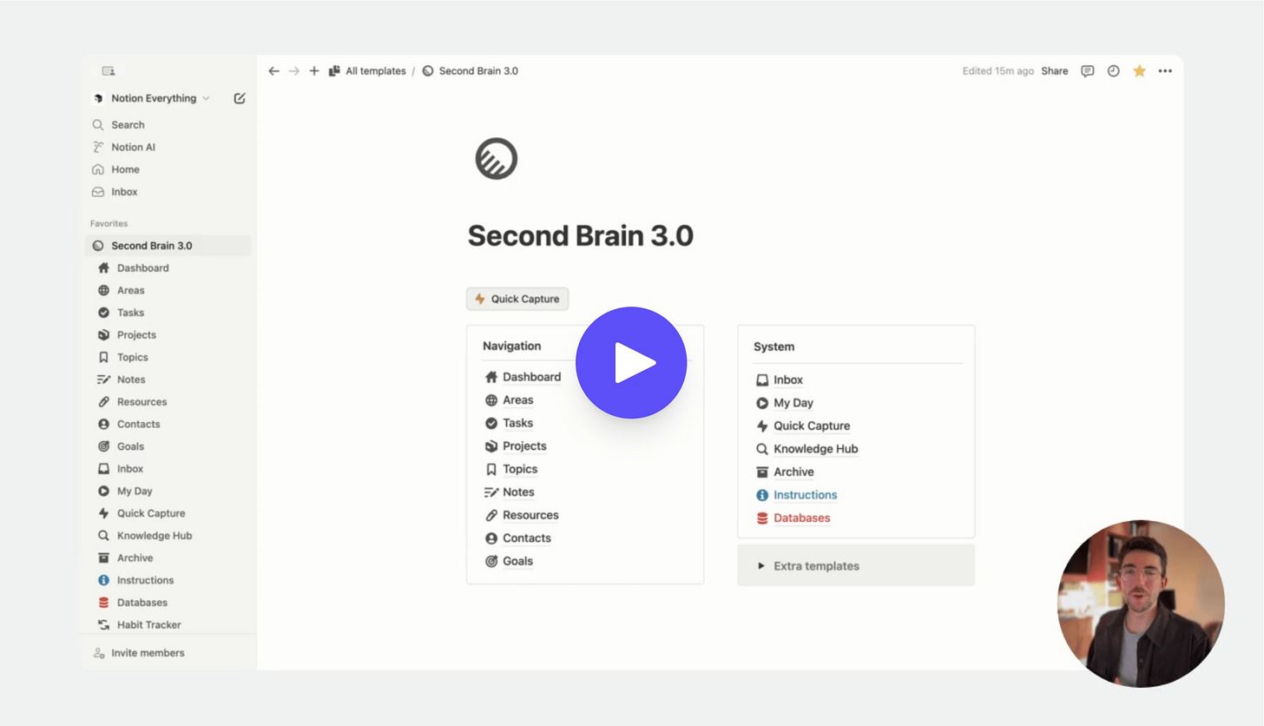This screenshot has height=726, width=1264.
Task: Click the System card heading
Action: (x=774, y=346)
